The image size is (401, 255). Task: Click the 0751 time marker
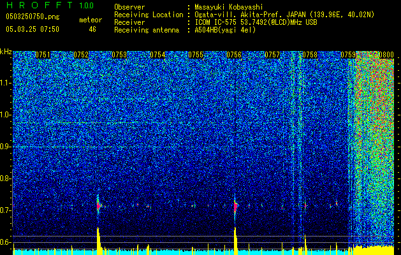tap(43, 55)
